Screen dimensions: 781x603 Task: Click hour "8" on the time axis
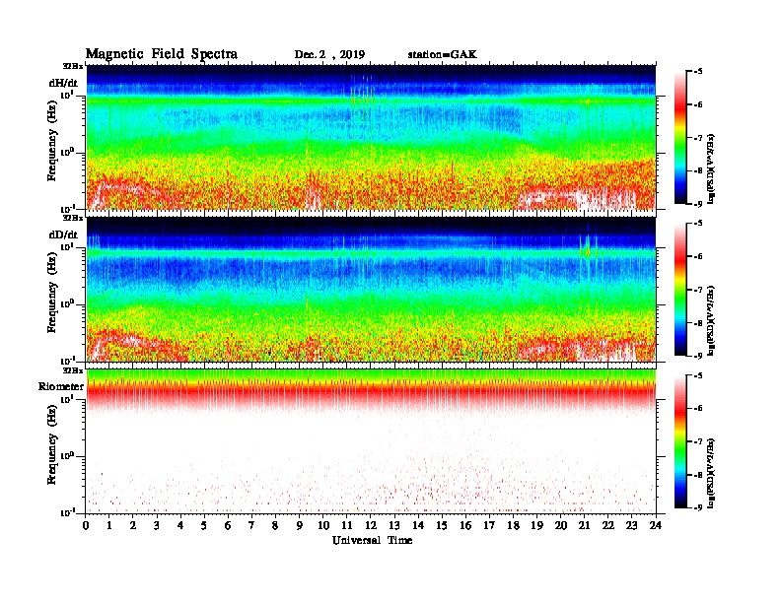275,526
